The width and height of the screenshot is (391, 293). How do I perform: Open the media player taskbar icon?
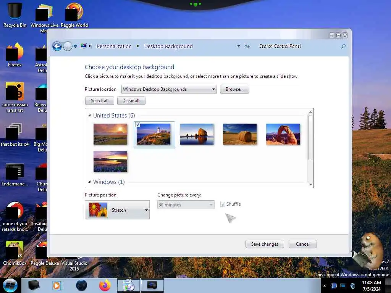pos(57,285)
